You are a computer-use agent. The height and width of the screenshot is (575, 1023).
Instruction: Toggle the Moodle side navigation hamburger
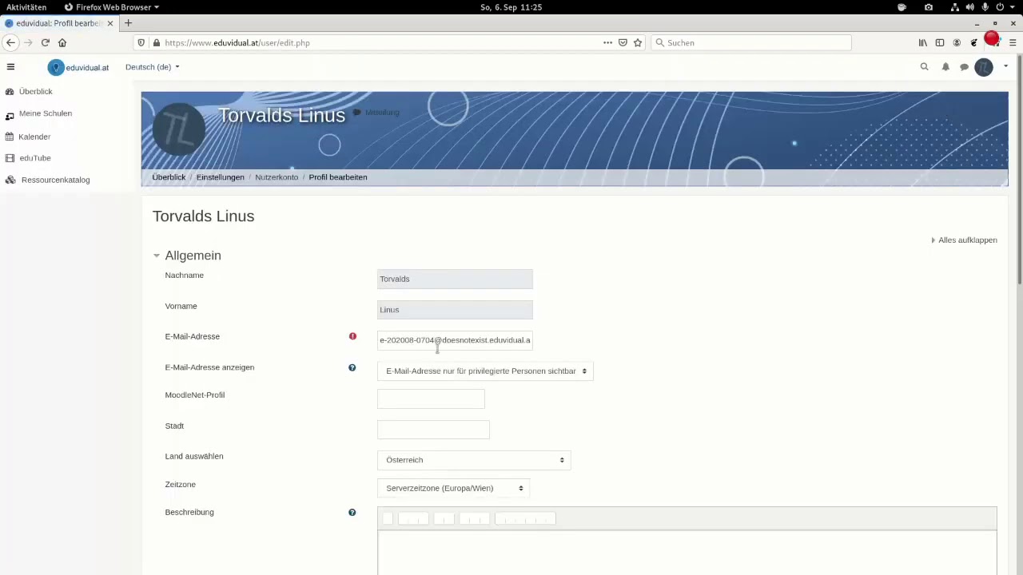pos(10,67)
